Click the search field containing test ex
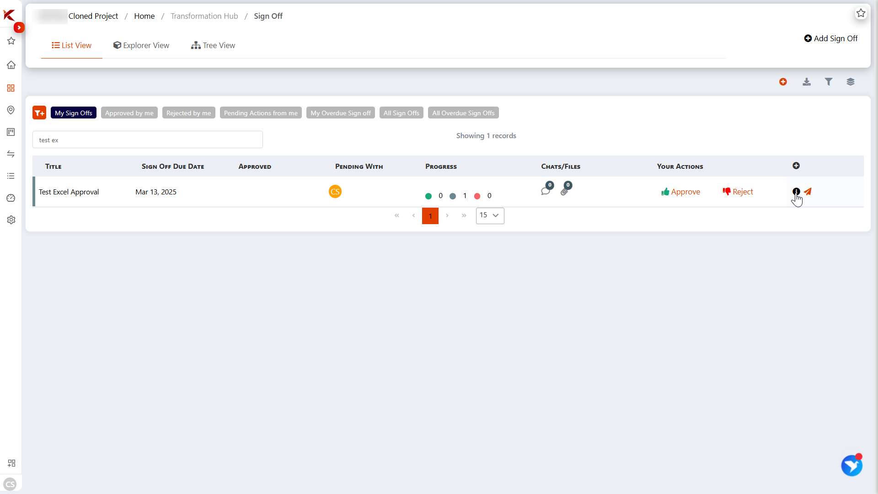Image resolution: width=878 pixels, height=494 pixels. pos(147,140)
